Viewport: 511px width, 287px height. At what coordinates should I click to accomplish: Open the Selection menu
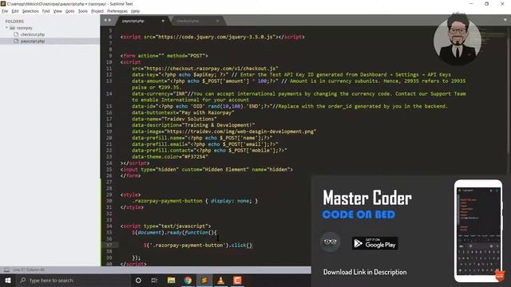[30, 11]
